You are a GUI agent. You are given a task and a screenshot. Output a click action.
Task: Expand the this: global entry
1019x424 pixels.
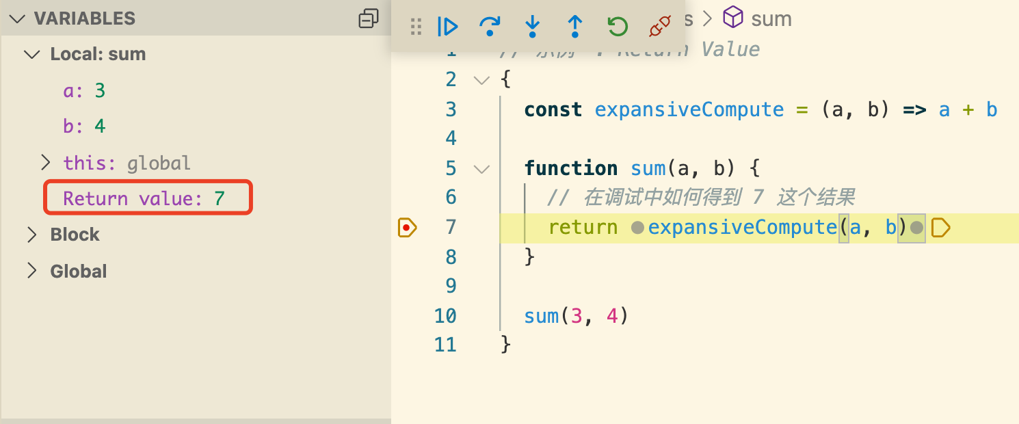click(x=46, y=163)
